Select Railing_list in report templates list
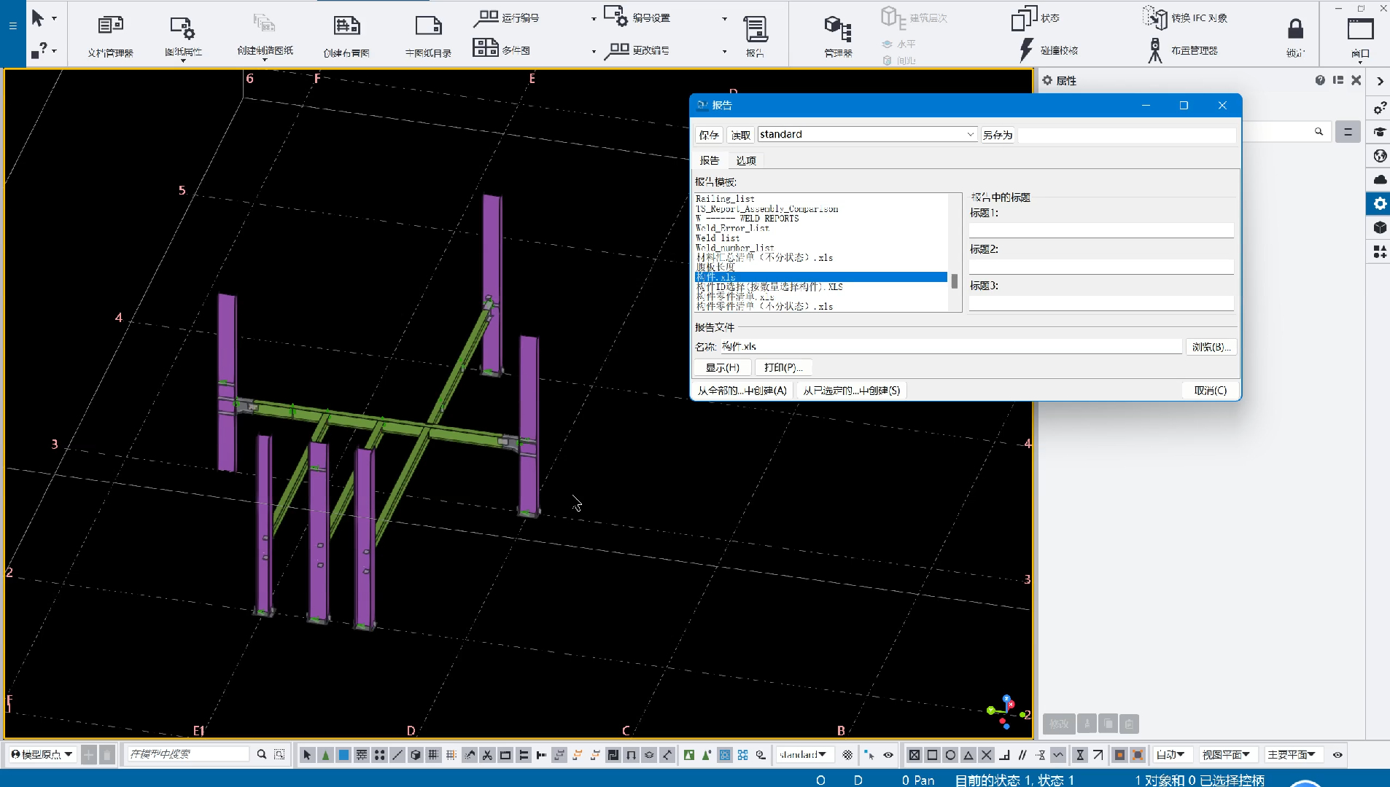The width and height of the screenshot is (1390, 787). 725,198
